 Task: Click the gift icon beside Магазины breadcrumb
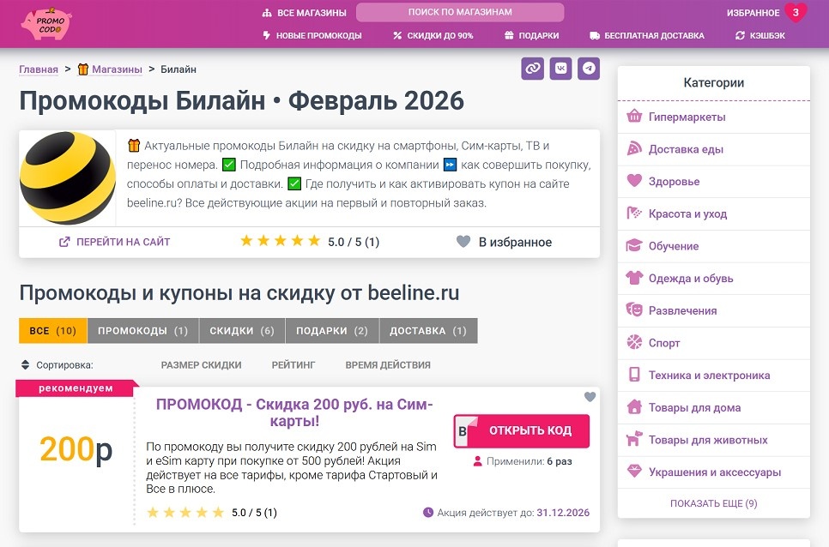pos(83,69)
